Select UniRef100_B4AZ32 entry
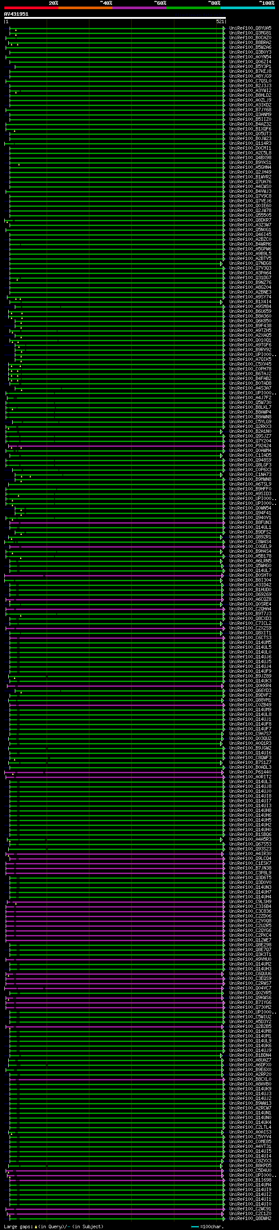279x1230 pixels. click(250, 124)
